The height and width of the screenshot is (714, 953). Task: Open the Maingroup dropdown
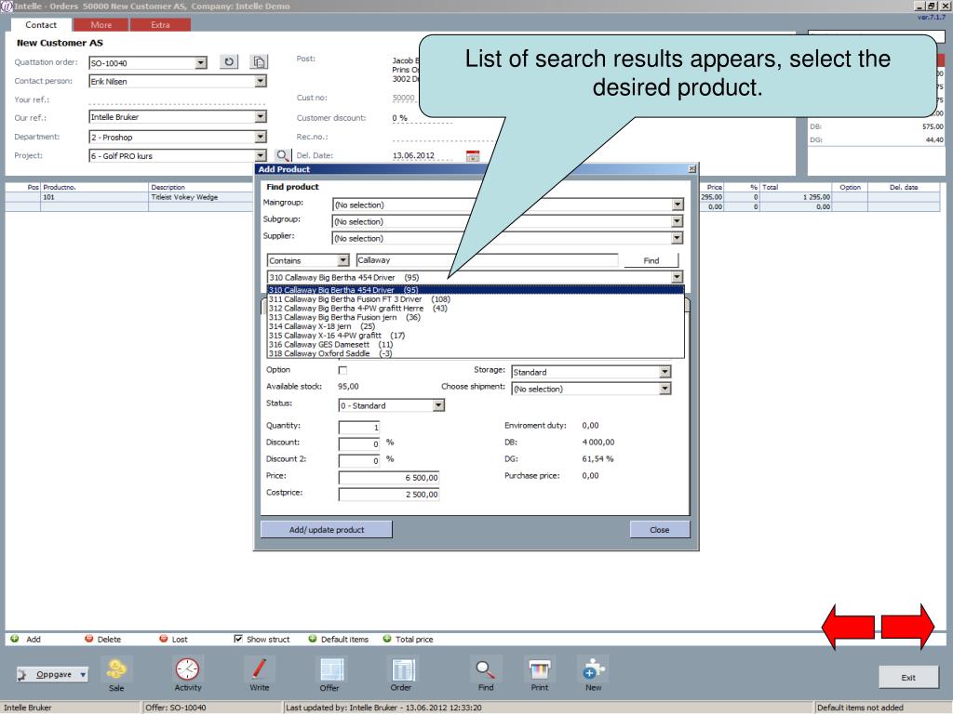coord(678,205)
